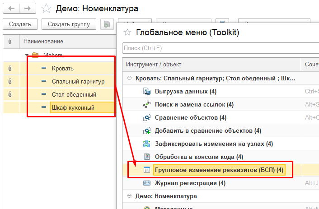Choose Добавить в сравнение объектов entry

click(x=208, y=131)
